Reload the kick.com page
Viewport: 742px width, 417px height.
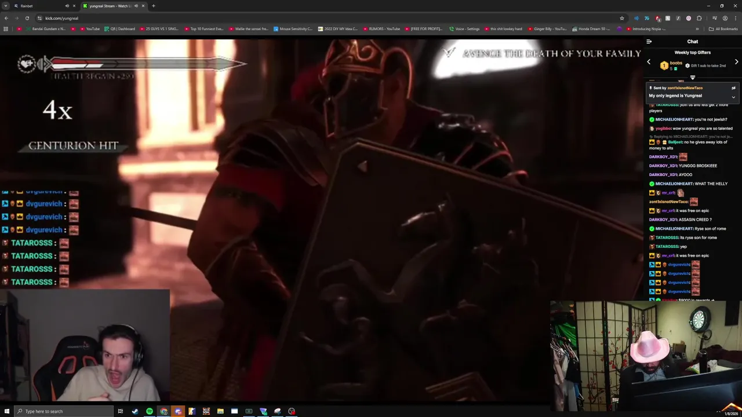click(x=27, y=18)
